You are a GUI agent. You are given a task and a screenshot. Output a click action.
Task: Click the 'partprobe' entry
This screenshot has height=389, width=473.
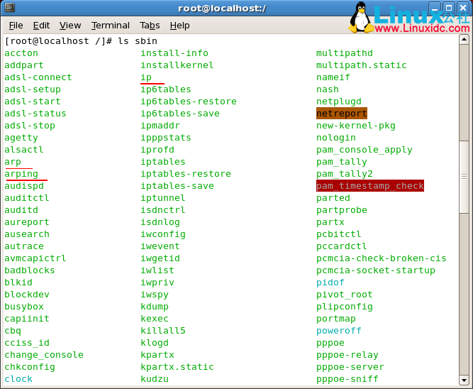[x=342, y=210]
